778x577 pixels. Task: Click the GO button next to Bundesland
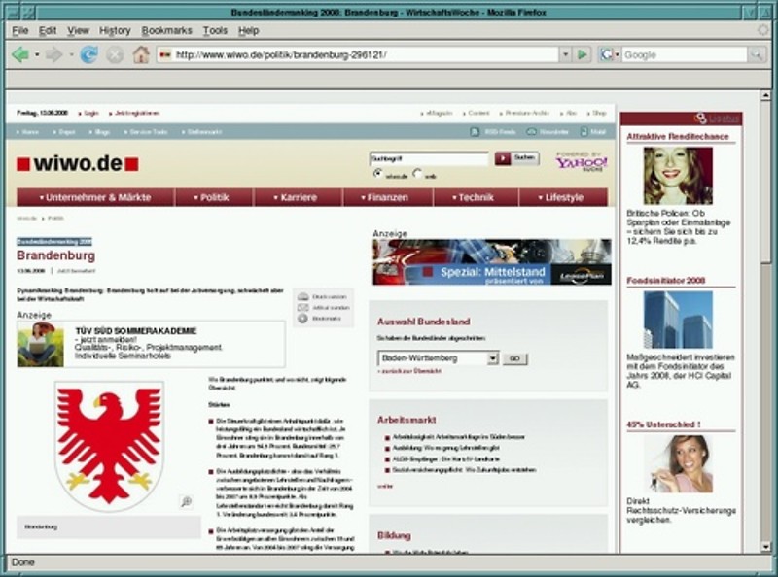515,358
